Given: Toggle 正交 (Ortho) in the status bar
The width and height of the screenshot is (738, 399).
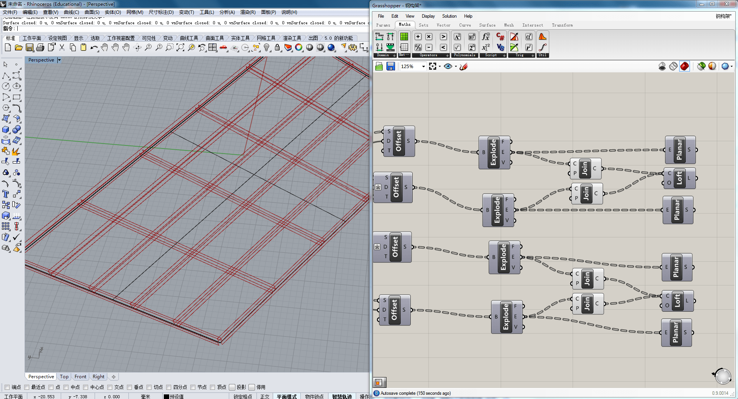Looking at the screenshot, I should click(265, 396).
